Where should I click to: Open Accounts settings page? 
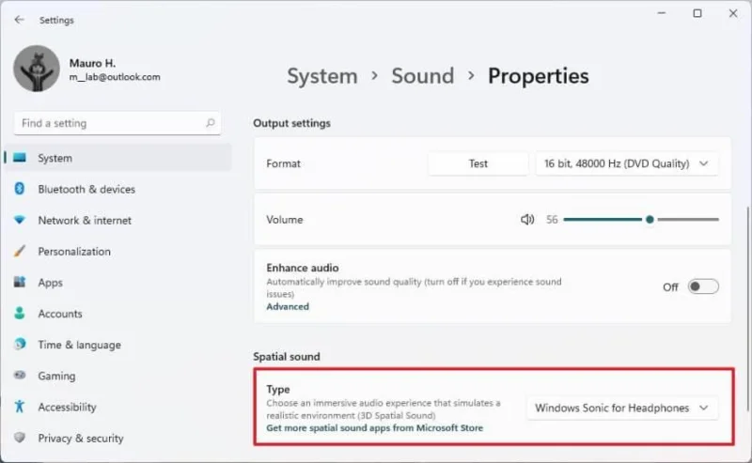(117, 314)
